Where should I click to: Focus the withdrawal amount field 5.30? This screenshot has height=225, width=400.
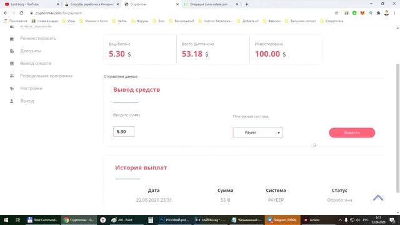pos(124,132)
